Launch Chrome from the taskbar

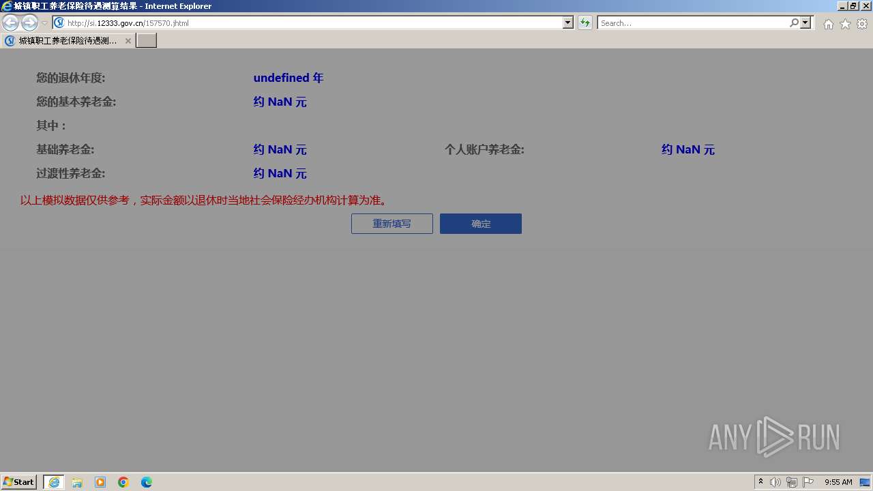pos(123,482)
